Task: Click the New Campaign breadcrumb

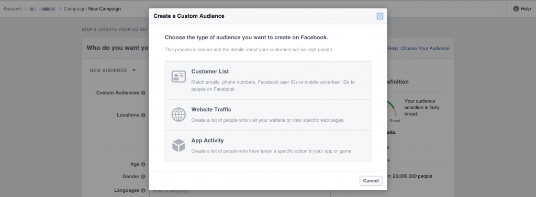Action: click(x=104, y=9)
